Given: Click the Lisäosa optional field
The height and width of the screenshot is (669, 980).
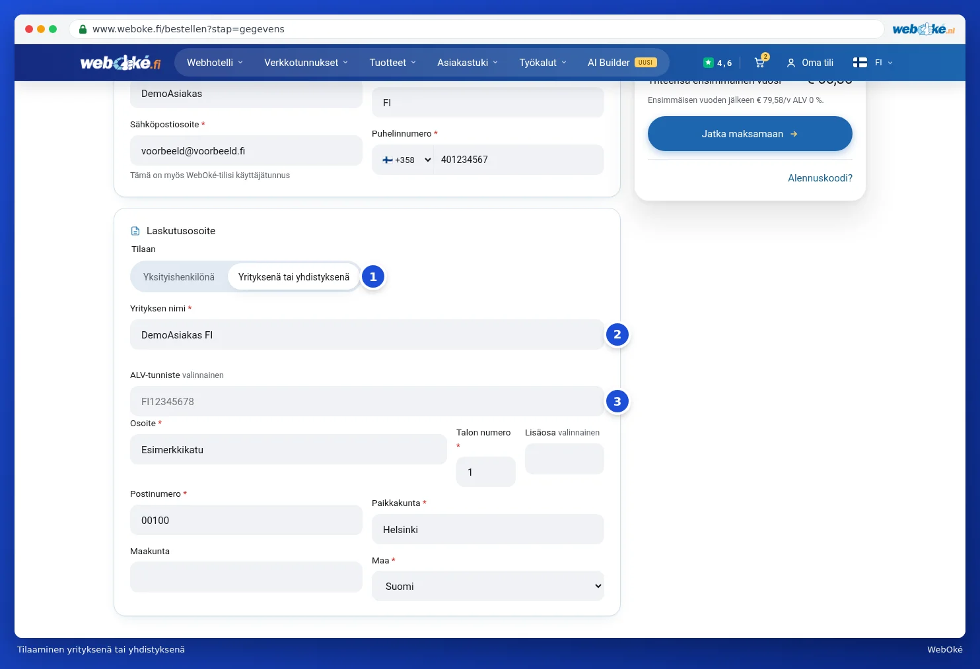Looking at the screenshot, I should [x=565, y=459].
